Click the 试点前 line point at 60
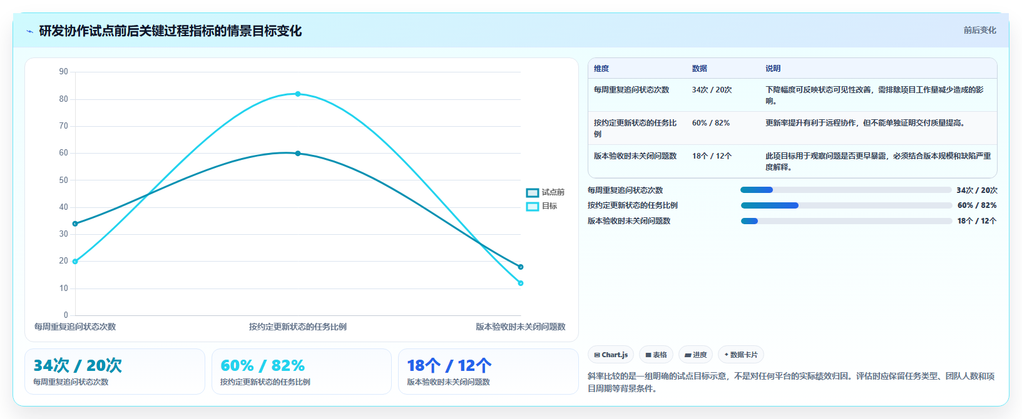Image resolution: width=1022 pixels, height=419 pixels. coord(298,153)
